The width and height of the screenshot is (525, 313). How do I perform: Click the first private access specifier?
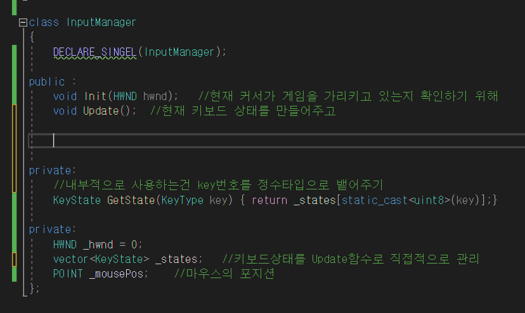point(50,170)
